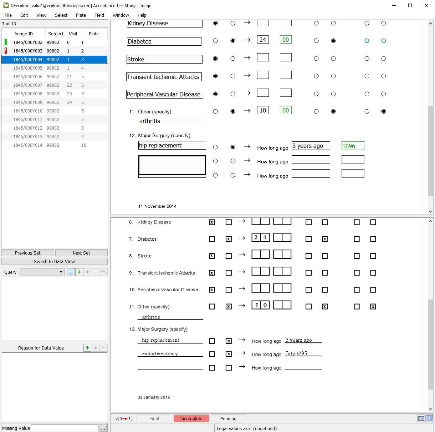Select first radio button for Diabetes row
This screenshot has height=432, width=435.
click(x=215, y=41)
